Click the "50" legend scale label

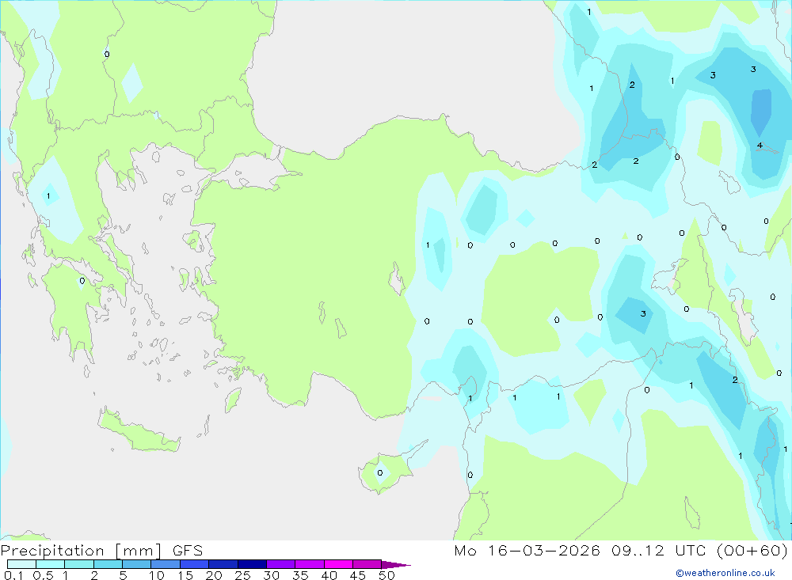[x=386, y=575]
